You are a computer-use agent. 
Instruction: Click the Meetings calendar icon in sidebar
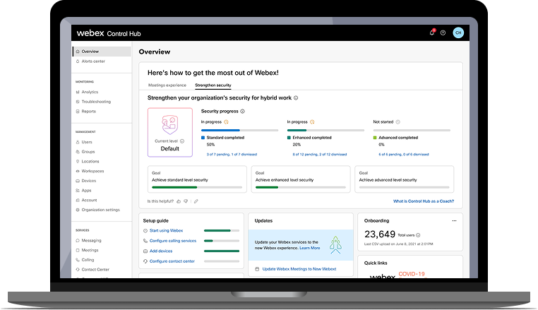click(x=78, y=250)
